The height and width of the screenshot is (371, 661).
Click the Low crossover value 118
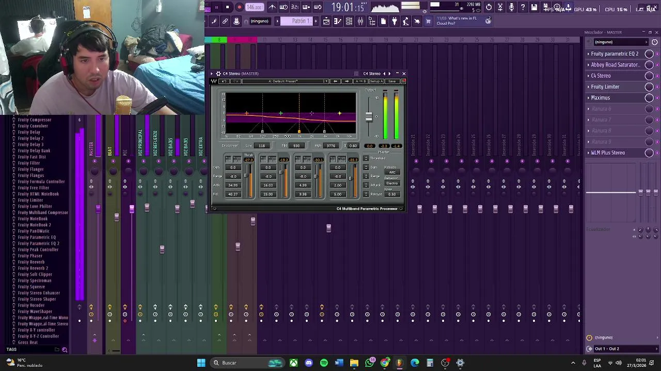click(262, 146)
